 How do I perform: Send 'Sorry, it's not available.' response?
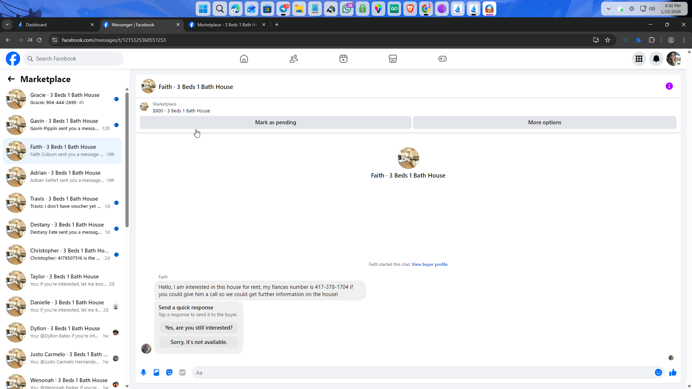199,342
